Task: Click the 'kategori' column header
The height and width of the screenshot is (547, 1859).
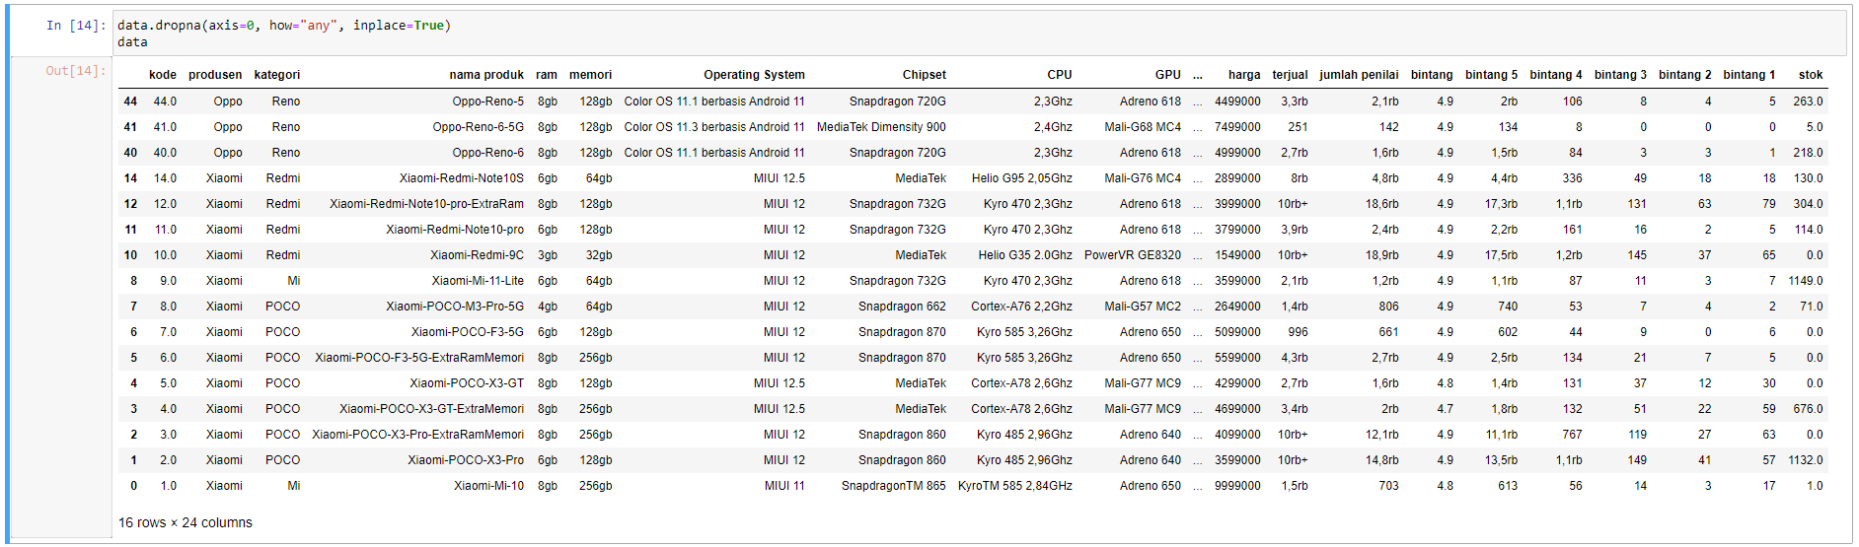Action: [277, 75]
